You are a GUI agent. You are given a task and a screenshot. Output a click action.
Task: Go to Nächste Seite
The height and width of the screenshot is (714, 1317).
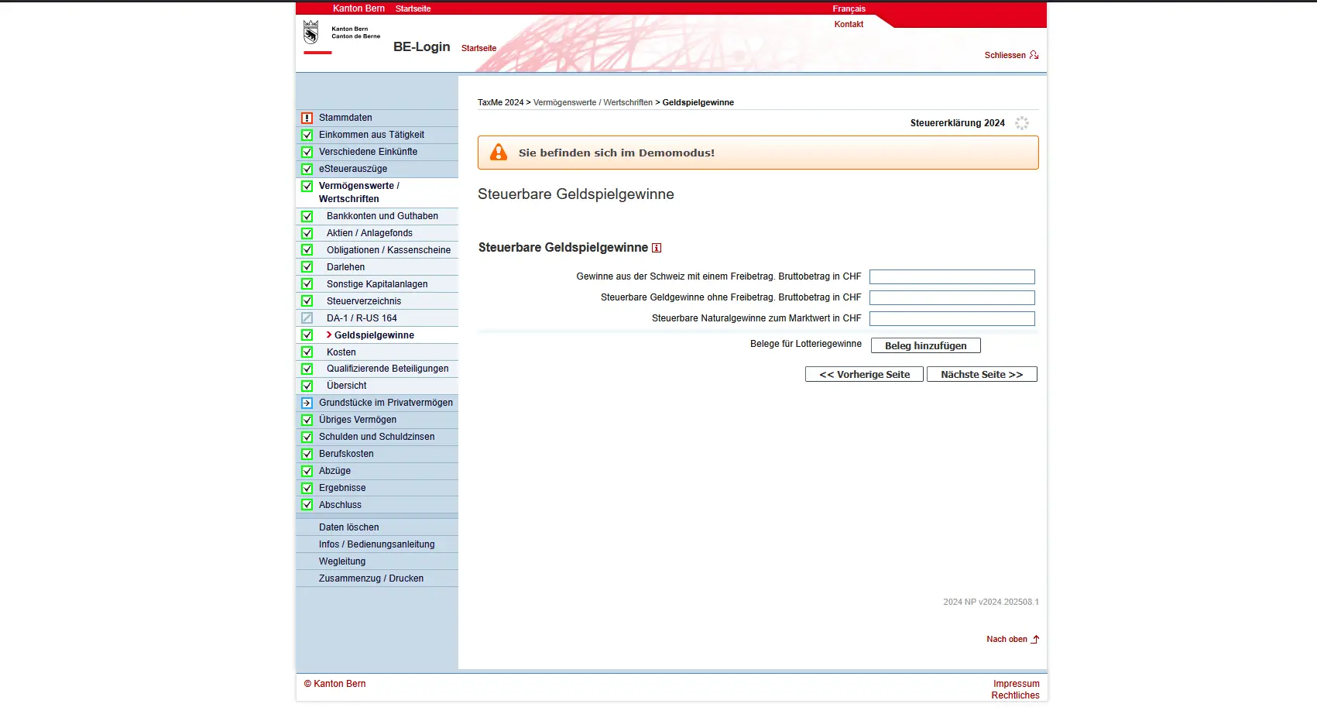click(x=981, y=375)
